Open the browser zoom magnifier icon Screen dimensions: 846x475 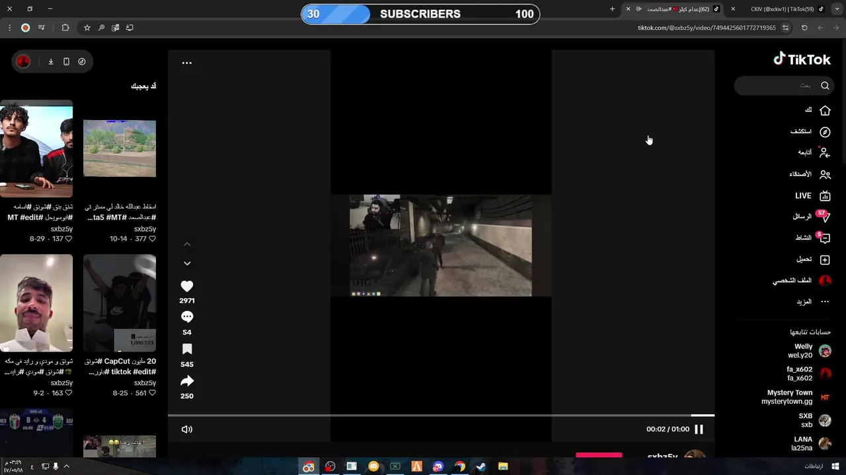(x=101, y=28)
